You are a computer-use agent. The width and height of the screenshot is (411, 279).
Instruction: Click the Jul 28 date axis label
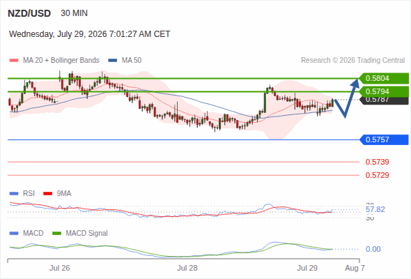[187, 268]
